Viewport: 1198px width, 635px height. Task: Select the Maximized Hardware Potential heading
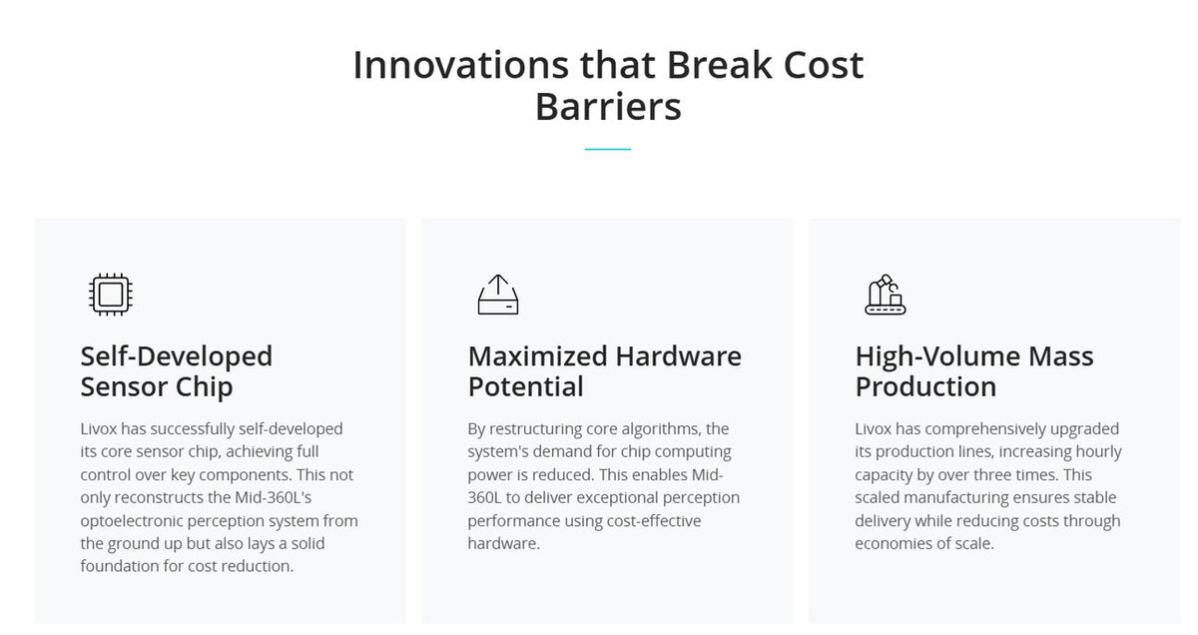tap(605, 371)
